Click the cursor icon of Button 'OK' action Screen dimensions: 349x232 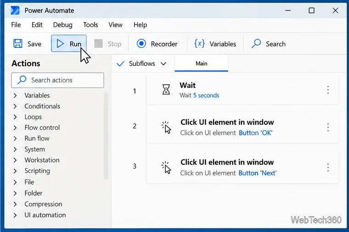point(166,128)
